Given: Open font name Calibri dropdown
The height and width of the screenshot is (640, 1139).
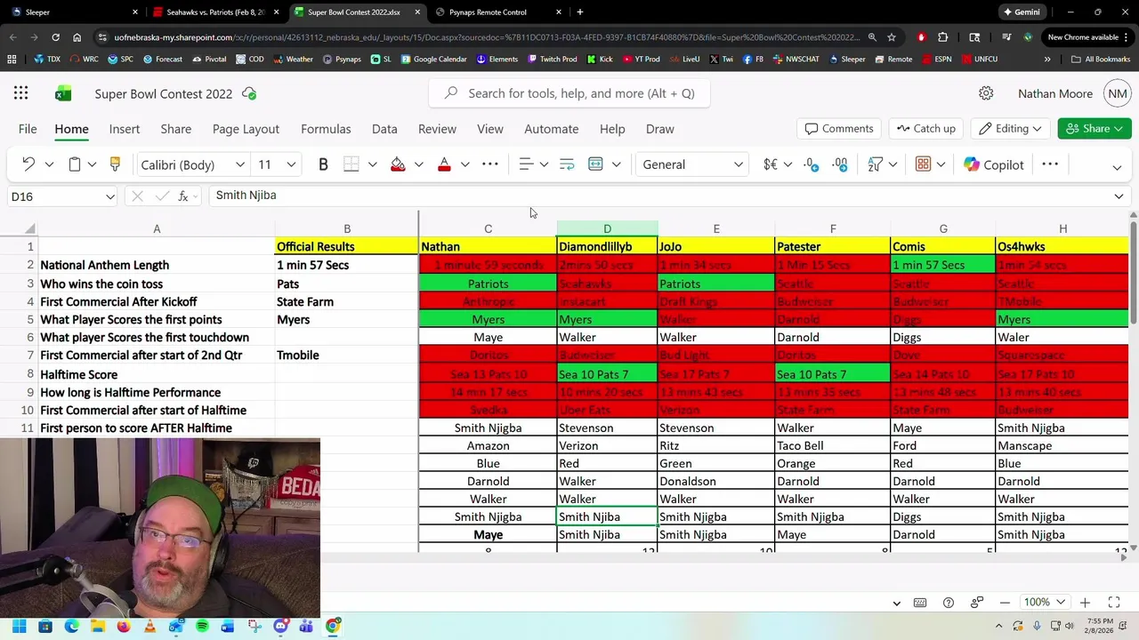Looking at the screenshot, I should (239, 164).
